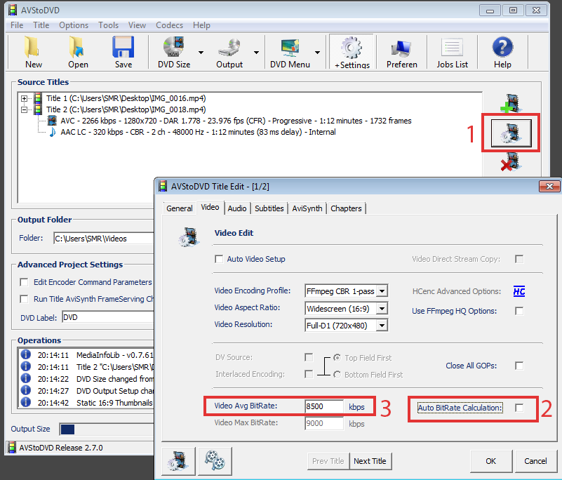Screen dimensions: 562x480
Task: Open the Title menu
Action: click(x=41, y=25)
